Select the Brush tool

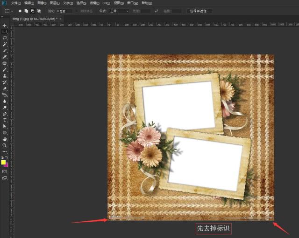tap(5, 69)
